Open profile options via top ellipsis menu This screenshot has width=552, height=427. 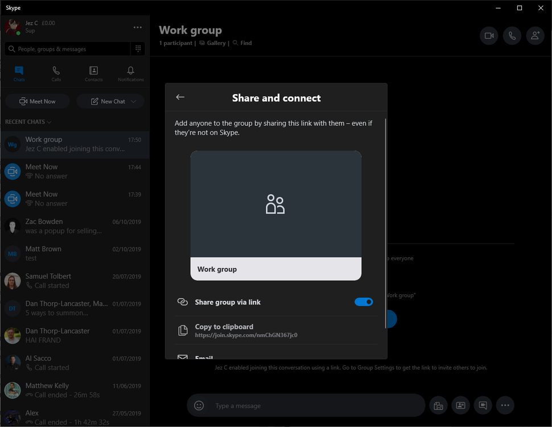coord(137,27)
